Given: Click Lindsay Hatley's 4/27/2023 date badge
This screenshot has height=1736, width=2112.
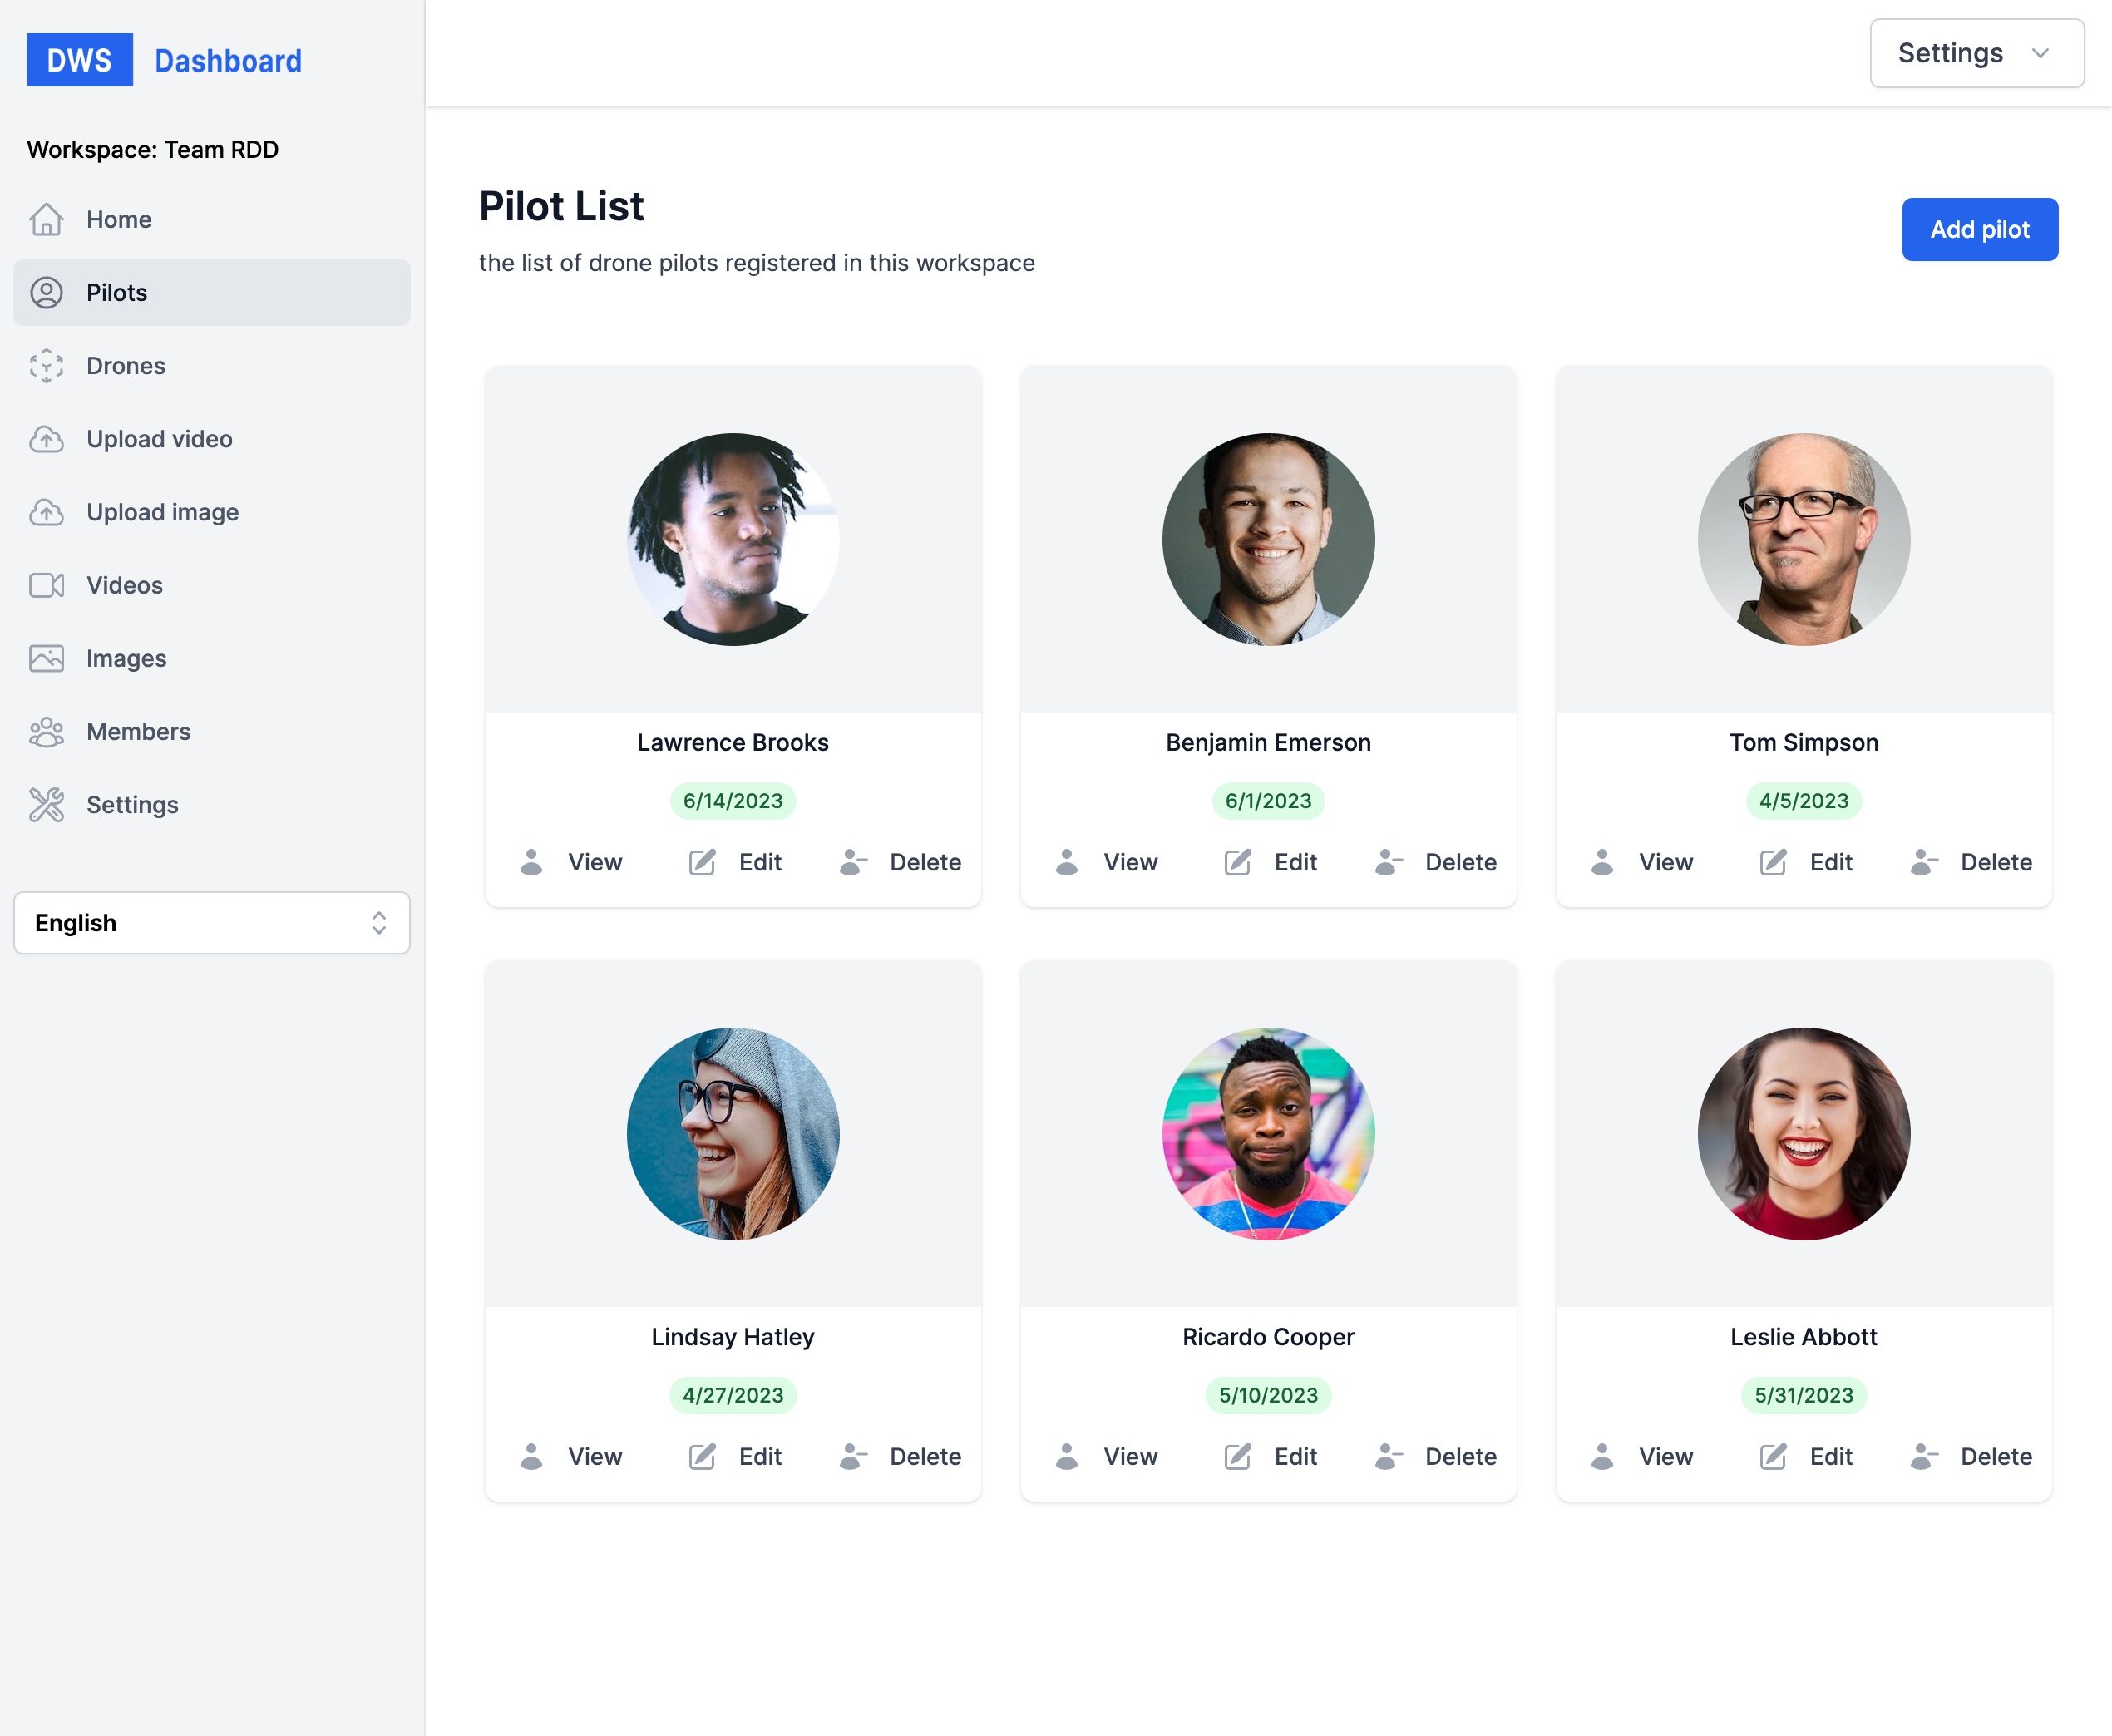Looking at the screenshot, I should click(732, 1395).
